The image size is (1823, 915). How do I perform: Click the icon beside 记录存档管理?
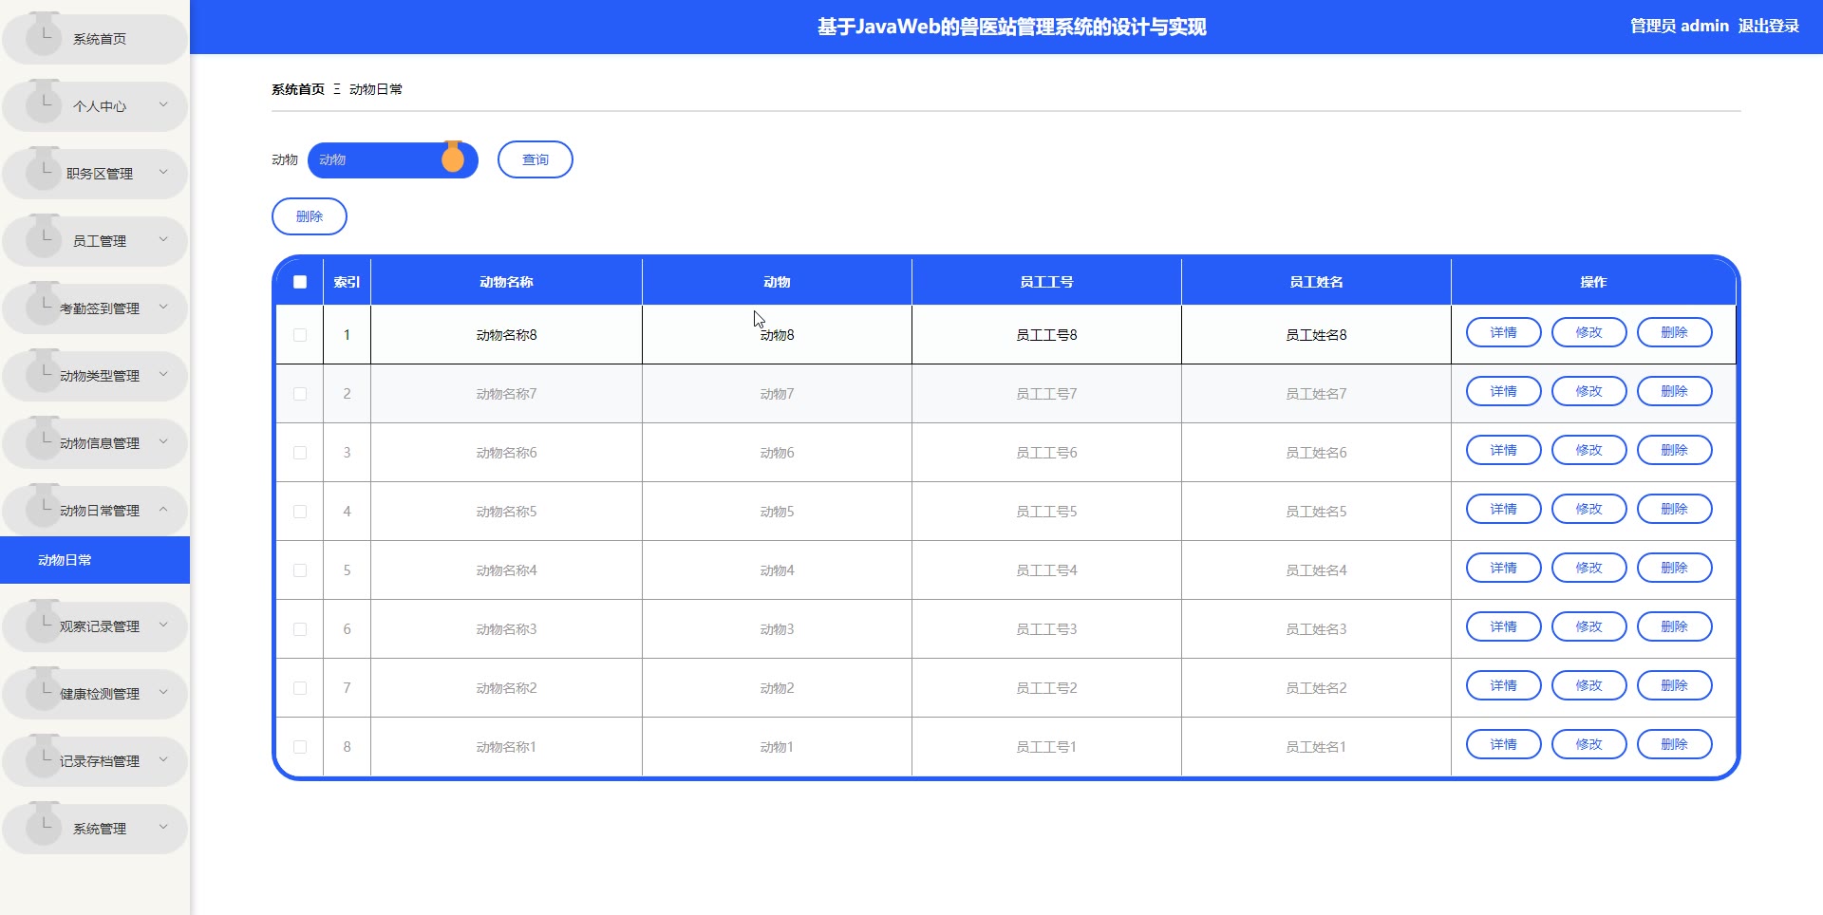tap(44, 758)
